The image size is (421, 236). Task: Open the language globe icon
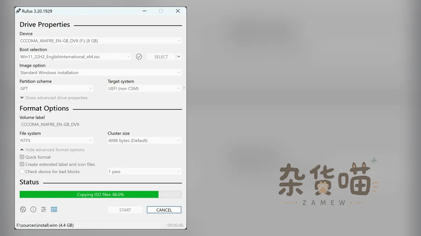point(23,209)
